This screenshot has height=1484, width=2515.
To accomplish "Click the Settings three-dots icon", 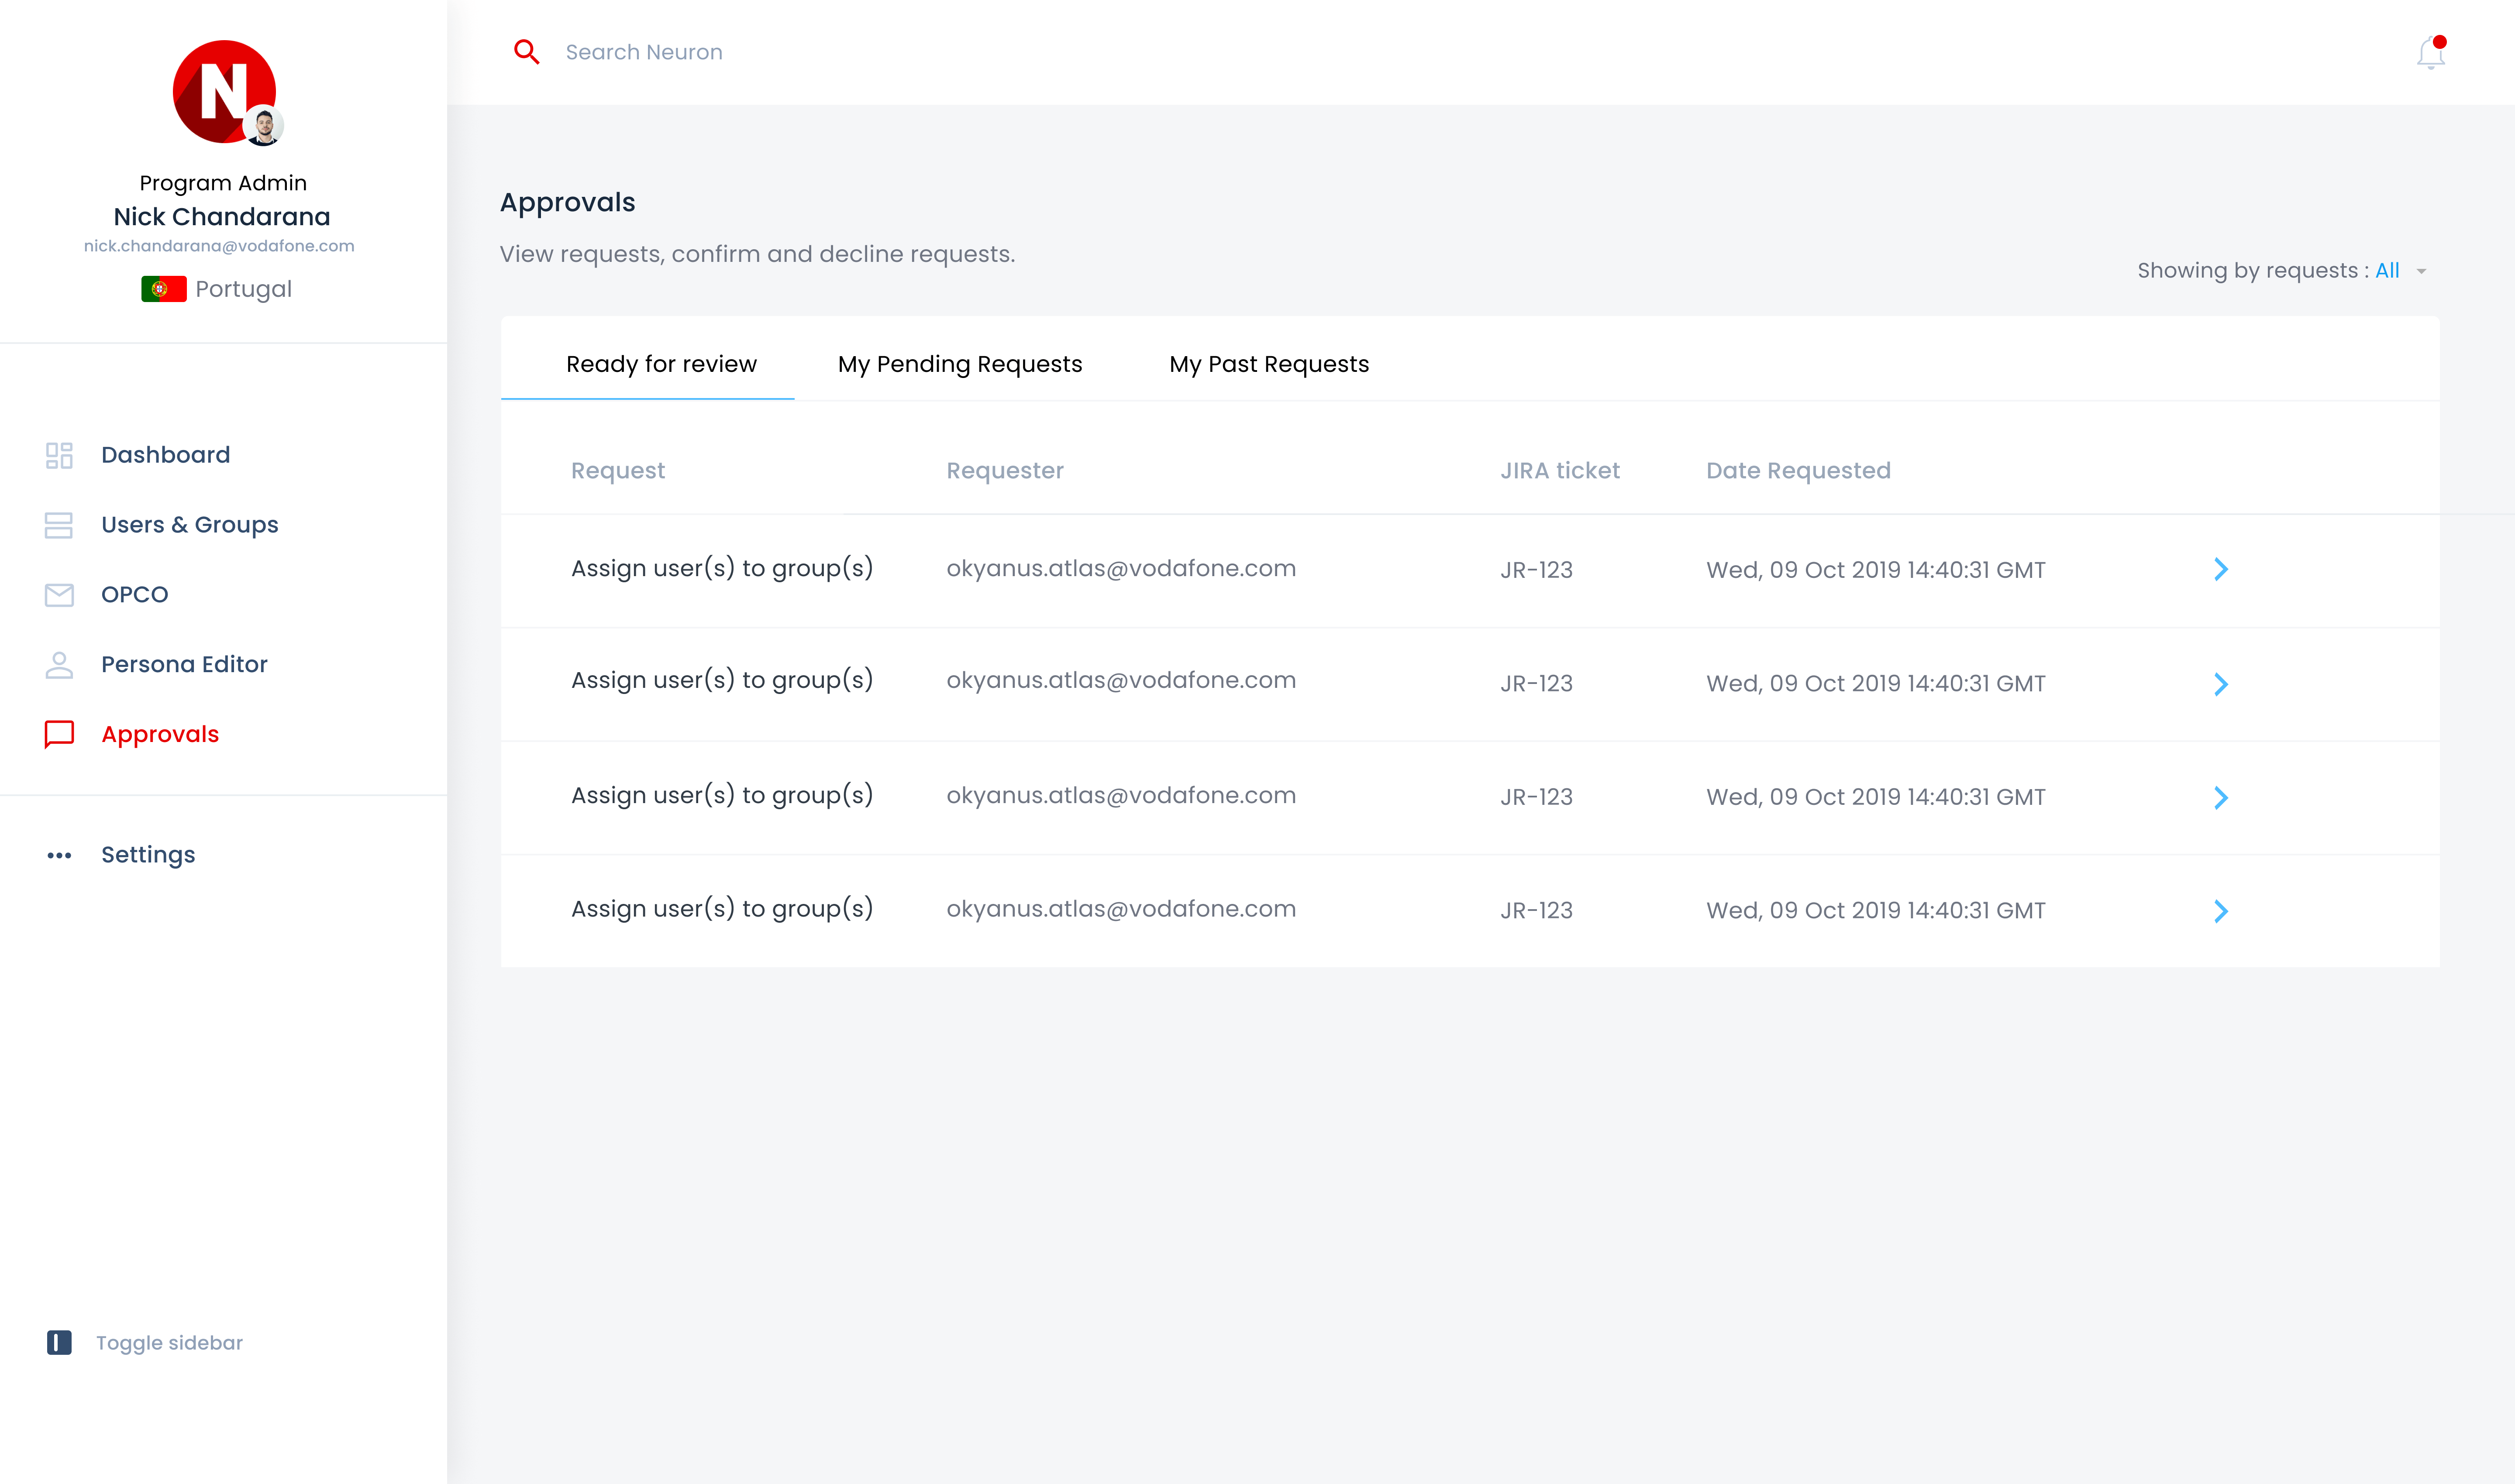I will (x=59, y=855).
